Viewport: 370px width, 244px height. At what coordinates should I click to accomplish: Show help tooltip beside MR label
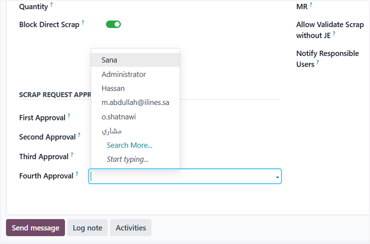311,5
